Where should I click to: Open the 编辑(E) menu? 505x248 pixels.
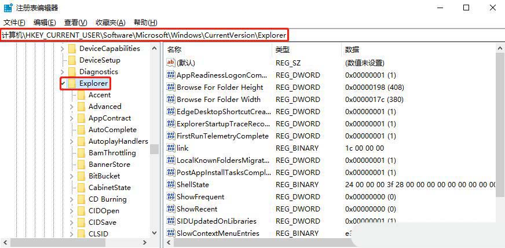(45, 23)
